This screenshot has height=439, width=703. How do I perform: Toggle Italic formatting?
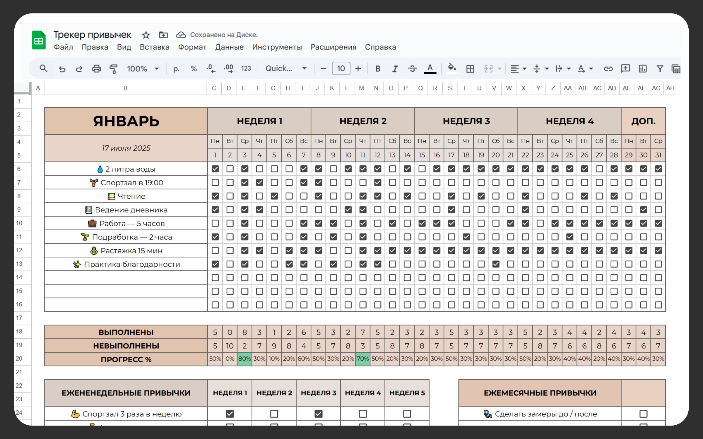pos(395,69)
